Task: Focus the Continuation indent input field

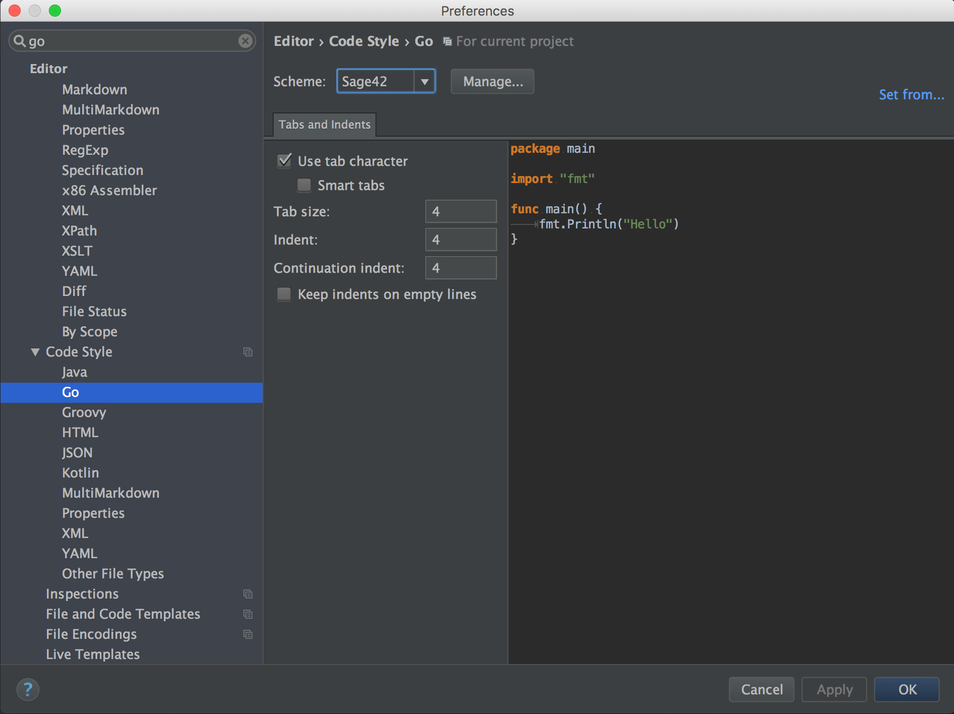Action: pos(461,268)
